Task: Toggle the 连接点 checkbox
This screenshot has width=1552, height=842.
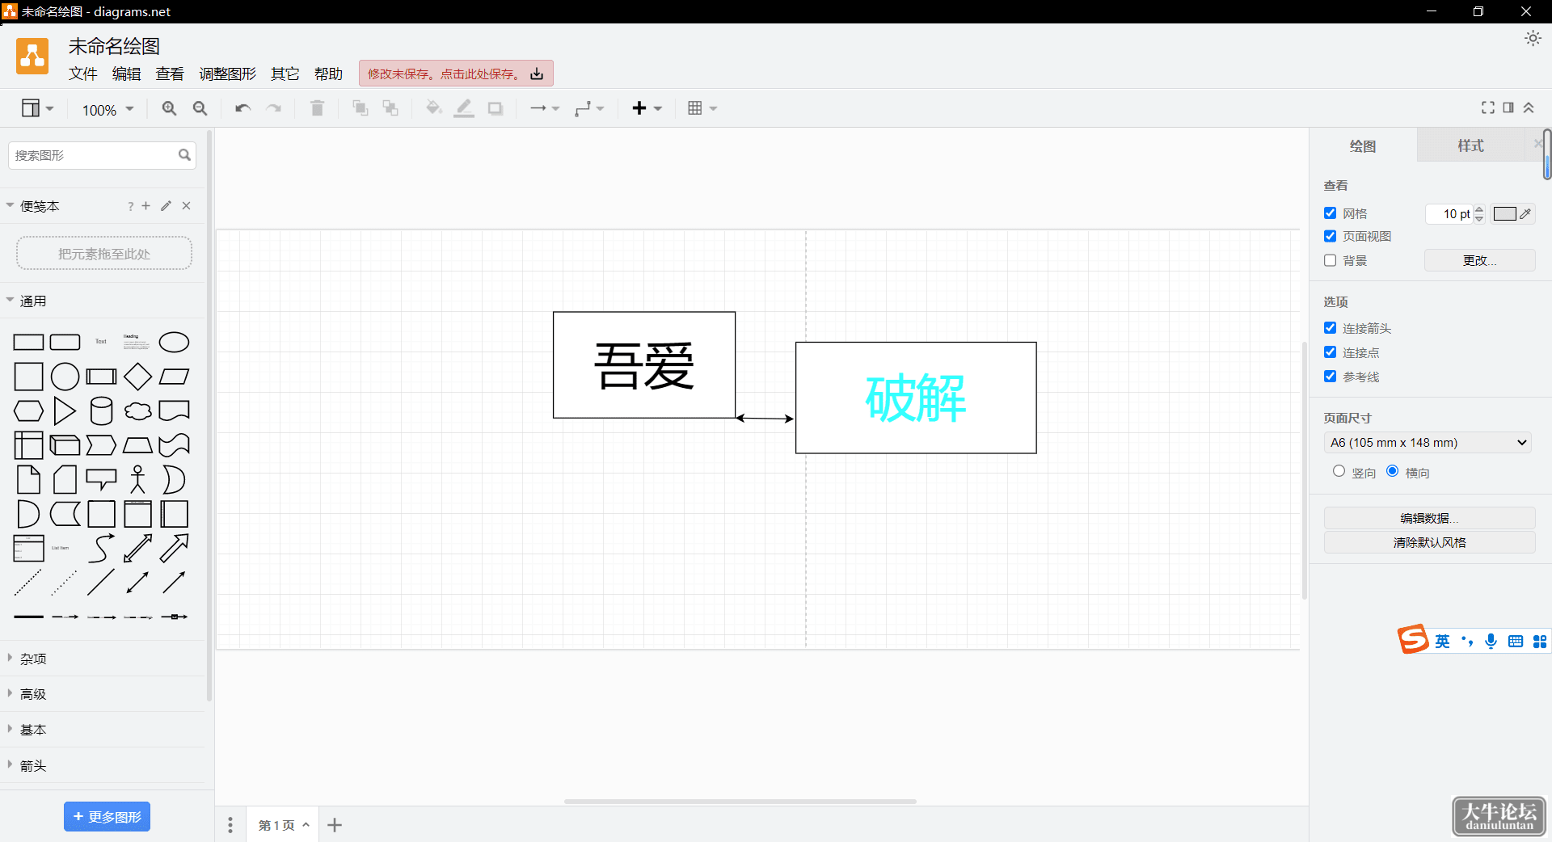Action: coord(1331,352)
